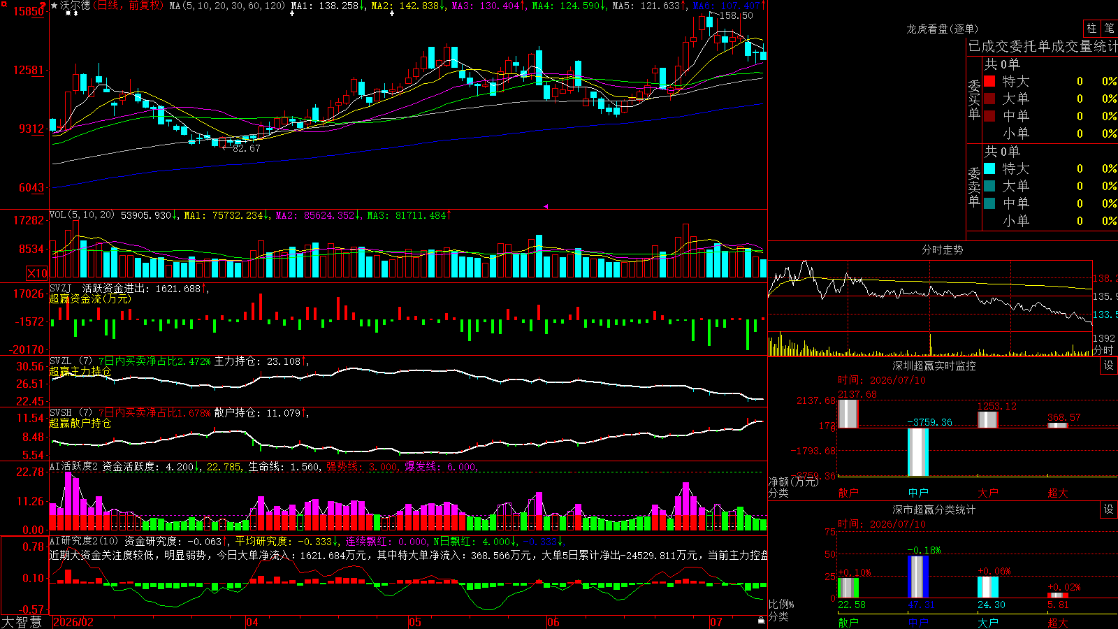Jump to the 06 month marker on the timeline
This screenshot has height=629, width=1118.
click(x=553, y=622)
